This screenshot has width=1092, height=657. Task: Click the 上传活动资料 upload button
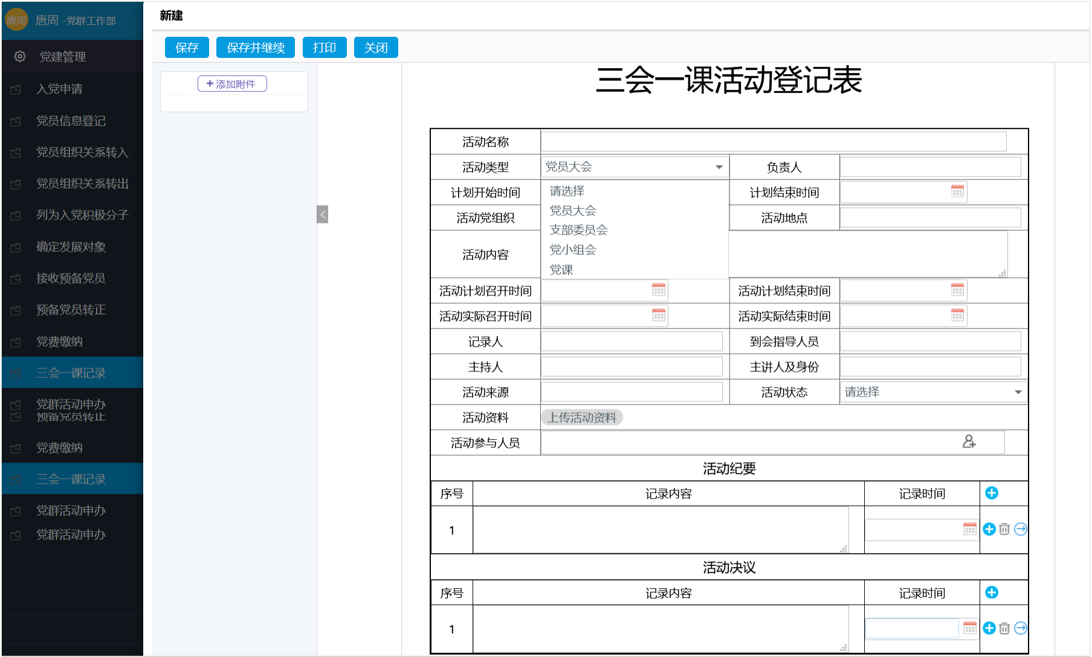coord(582,417)
